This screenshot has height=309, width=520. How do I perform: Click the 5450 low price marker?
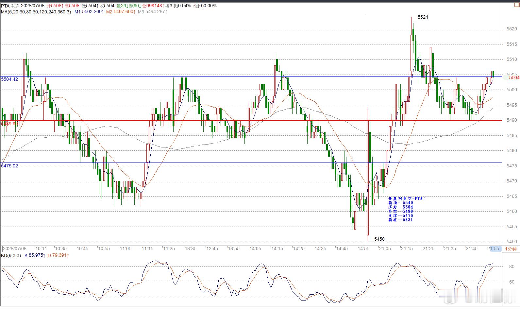pyautogui.click(x=379, y=239)
